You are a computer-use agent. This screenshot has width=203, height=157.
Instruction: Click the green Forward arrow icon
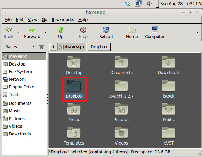click(x=32, y=30)
